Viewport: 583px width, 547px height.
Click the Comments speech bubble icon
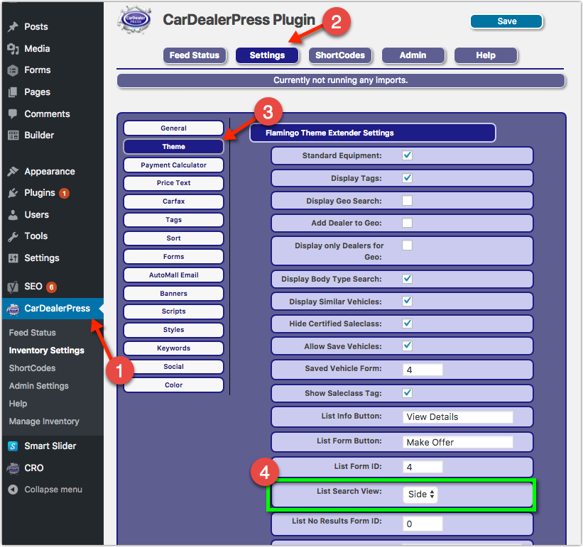point(13,114)
